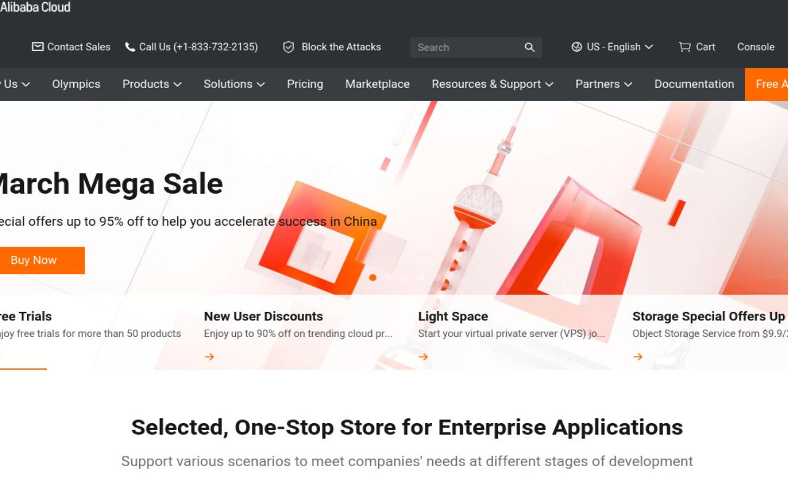Image resolution: width=788 pixels, height=492 pixels.
Task: Go to Marketplace
Action: coord(377,84)
